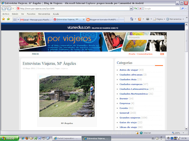
Task: Click the Mª Ángeles photo of stone houses
Action: (67, 96)
